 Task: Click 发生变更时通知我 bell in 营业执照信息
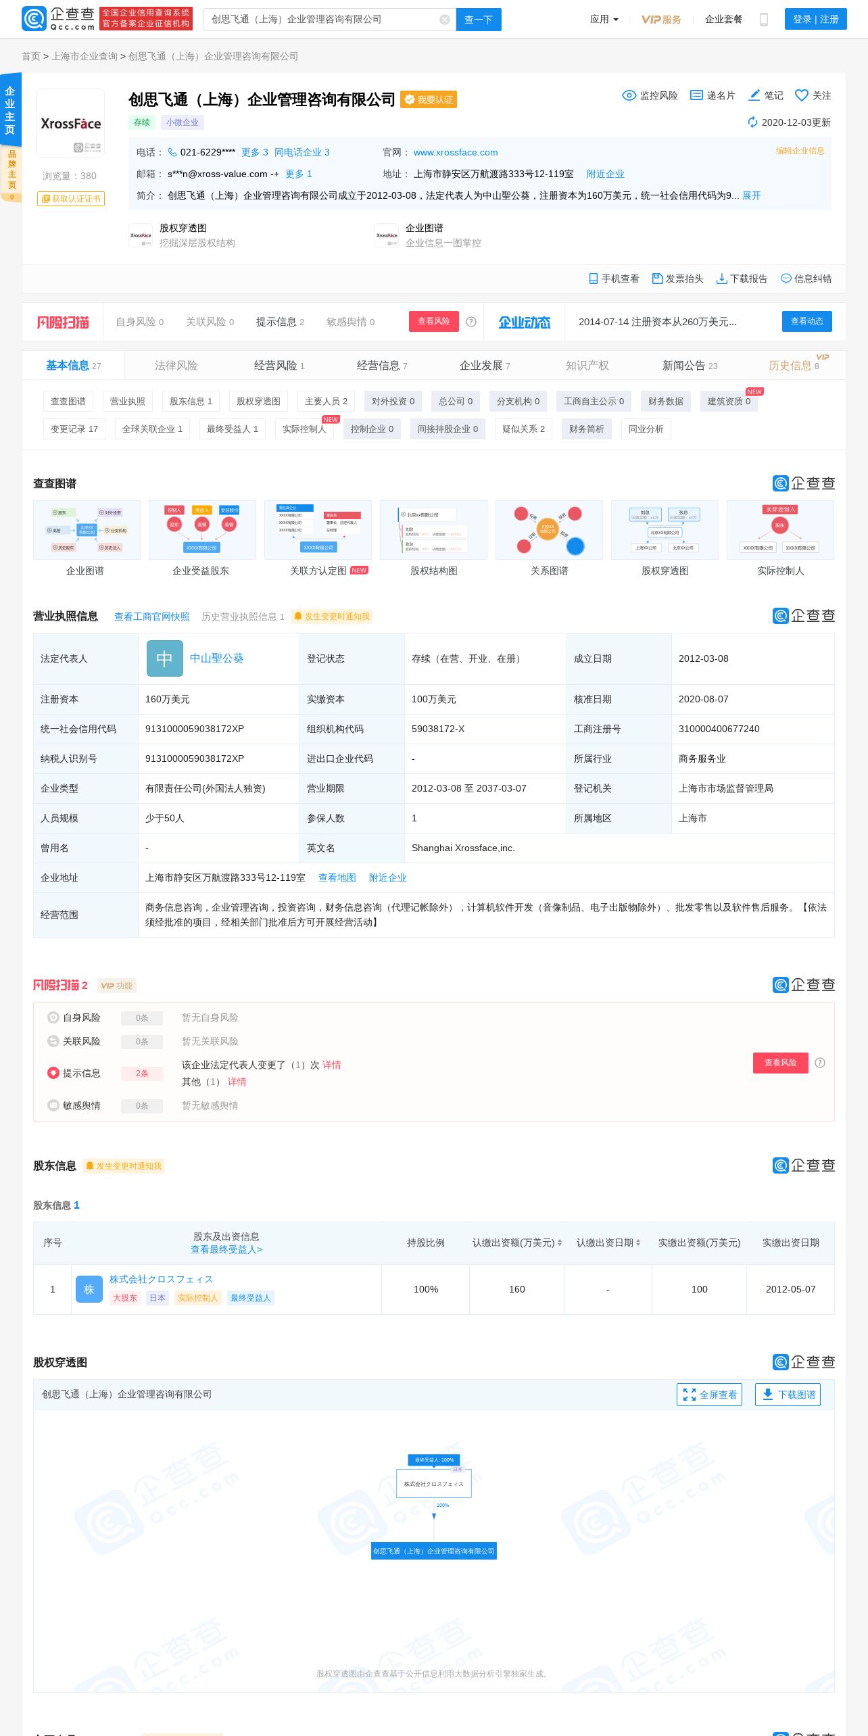[x=332, y=617]
